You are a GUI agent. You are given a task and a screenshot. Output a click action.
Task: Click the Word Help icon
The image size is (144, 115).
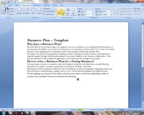142,5
